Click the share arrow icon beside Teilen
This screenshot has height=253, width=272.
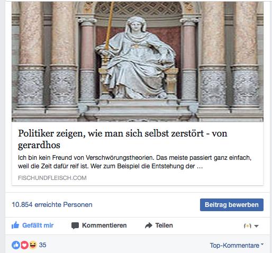[x=149, y=225]
